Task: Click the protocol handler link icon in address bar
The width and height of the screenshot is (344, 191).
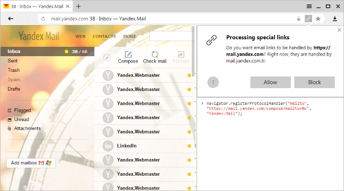Action: click(x=308, y=19)
